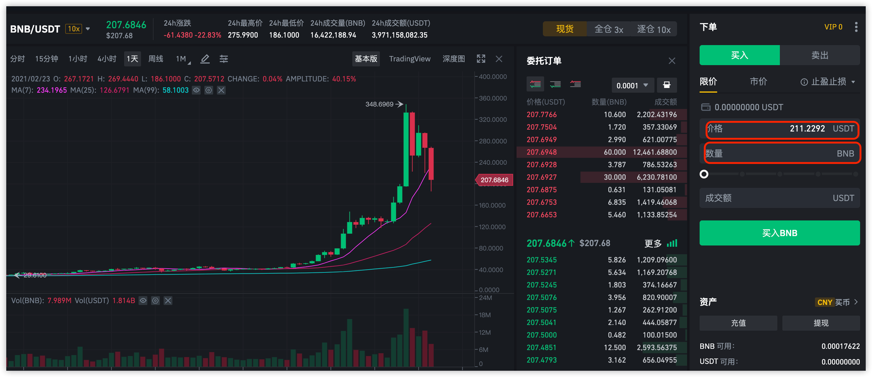This screenshot has width=872, height=377.
Task: Show sell orders only view
Action: pyautogui.click(x=575, y=84)
